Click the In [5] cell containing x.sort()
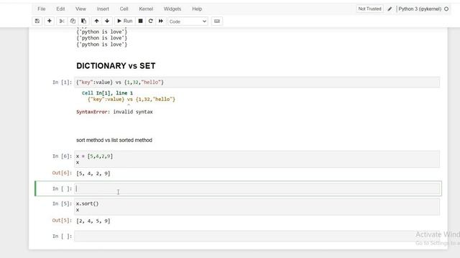Screen dimensions: 460x258 pyautogui.click(x=257, y=206)
